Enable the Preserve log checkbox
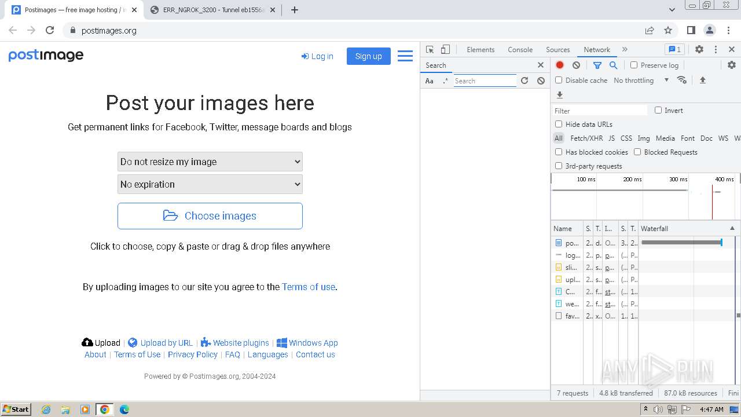Viewport: 741px width, 417px height. pos(634,65)
